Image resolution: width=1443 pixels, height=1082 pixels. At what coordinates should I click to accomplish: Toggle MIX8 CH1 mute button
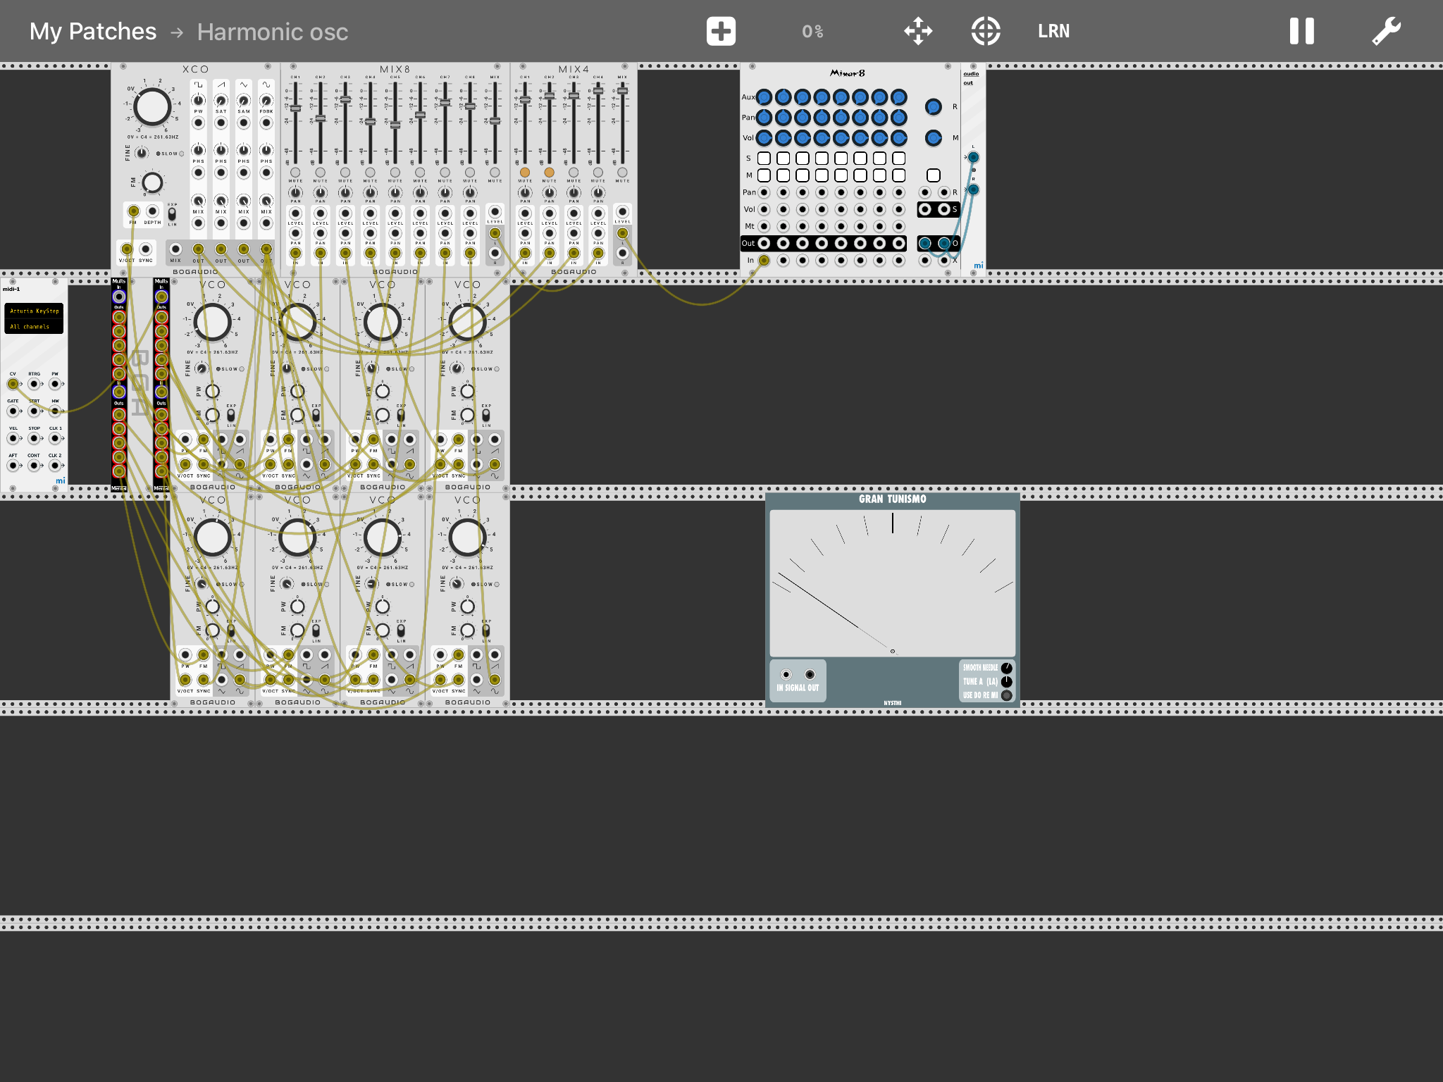click(x=295, y=173)
